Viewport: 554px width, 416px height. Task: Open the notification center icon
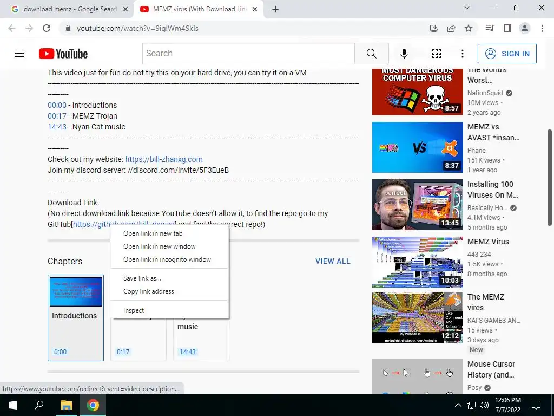point(536,405)
